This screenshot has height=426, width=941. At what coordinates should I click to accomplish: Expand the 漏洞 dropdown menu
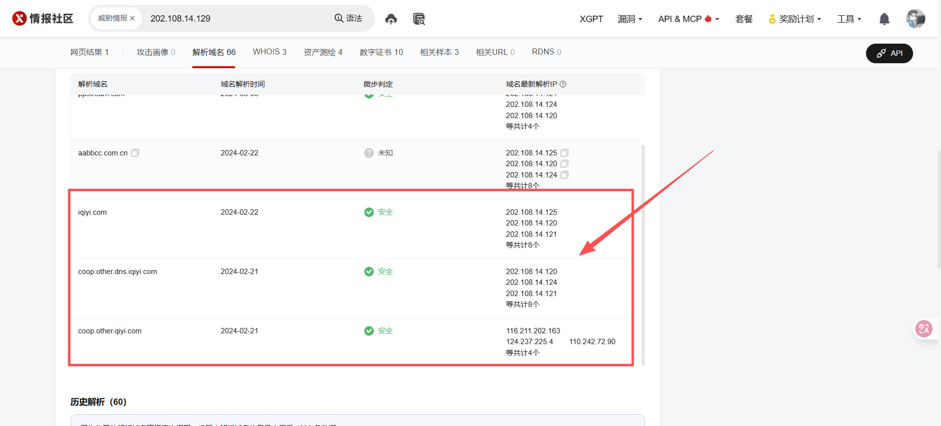click(630, 19)
